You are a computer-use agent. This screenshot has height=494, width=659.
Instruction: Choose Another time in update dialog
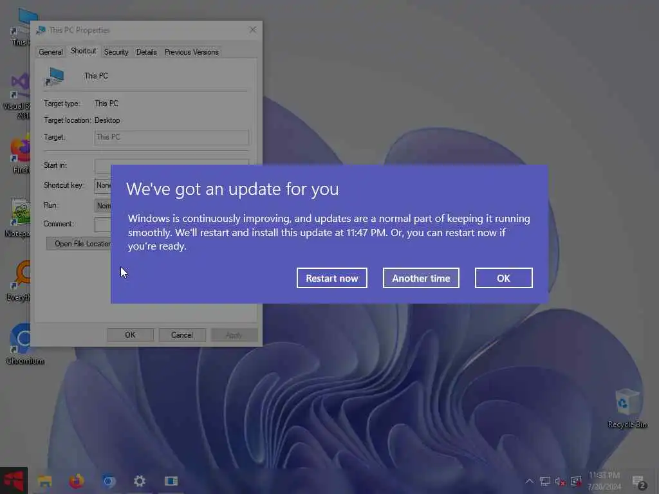click(x=421, y=278)
